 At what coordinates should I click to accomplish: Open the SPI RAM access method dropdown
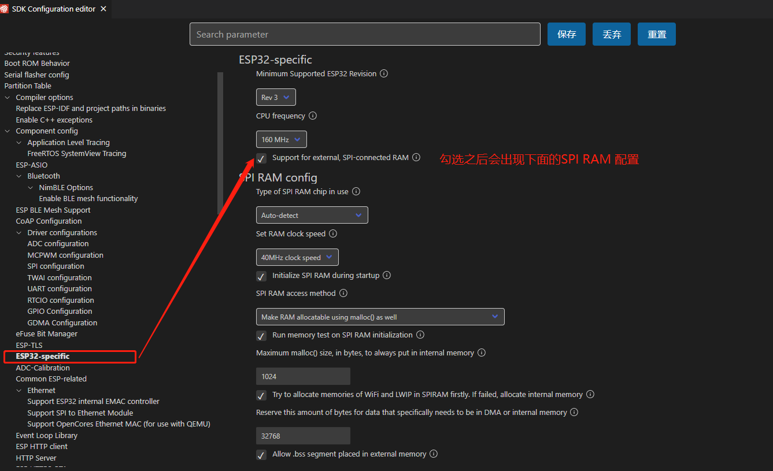[x=380, y=317]
